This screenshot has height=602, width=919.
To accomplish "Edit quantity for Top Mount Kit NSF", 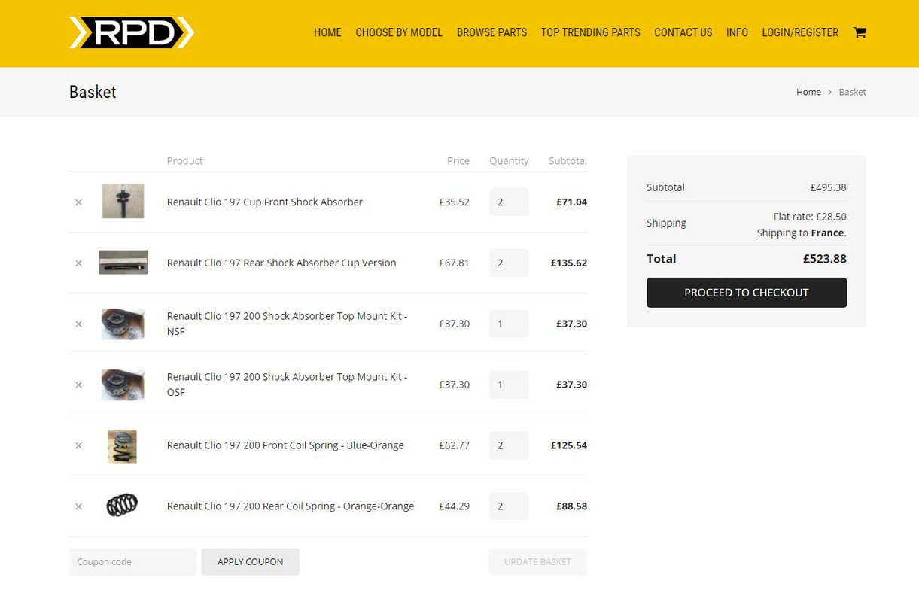I will [x=509, y=324].
